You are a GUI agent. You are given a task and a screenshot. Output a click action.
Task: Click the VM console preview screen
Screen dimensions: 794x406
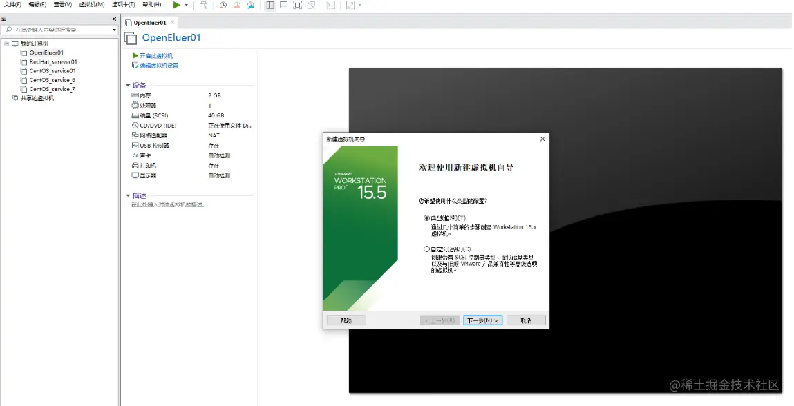point(565,231)
